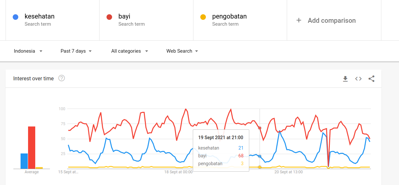
Task: Download the Interest over time data
Action: click(x=345, y=79)
